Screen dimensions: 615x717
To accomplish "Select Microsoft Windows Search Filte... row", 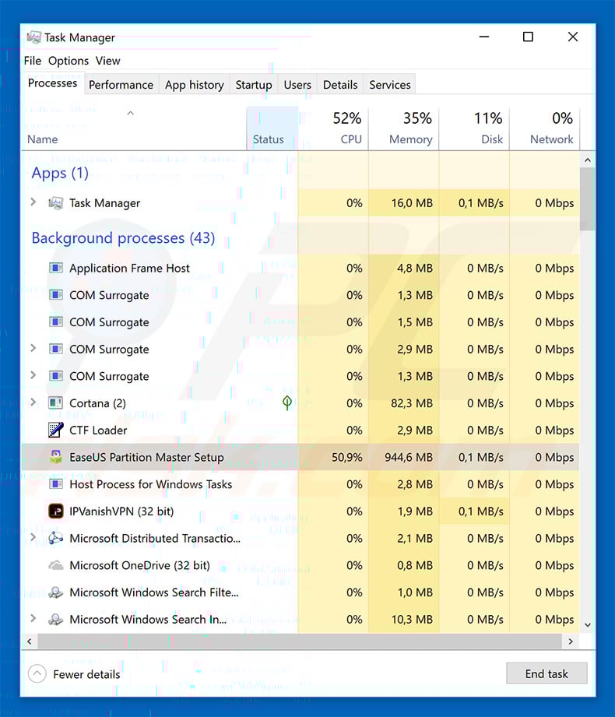I will pyautogui.click(x=300, y=592).
